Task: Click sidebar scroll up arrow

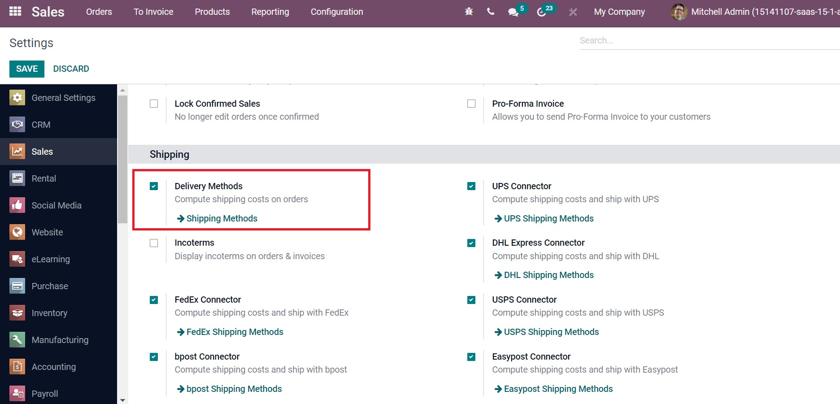Action: 122,90
